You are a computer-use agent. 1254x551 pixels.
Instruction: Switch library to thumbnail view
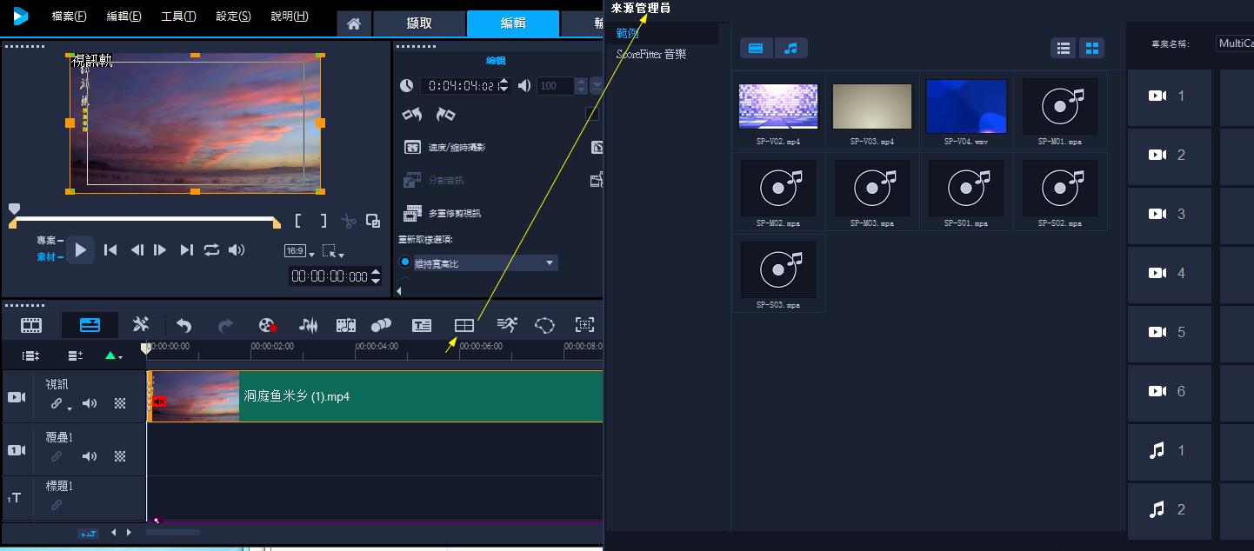(1091, 48)
